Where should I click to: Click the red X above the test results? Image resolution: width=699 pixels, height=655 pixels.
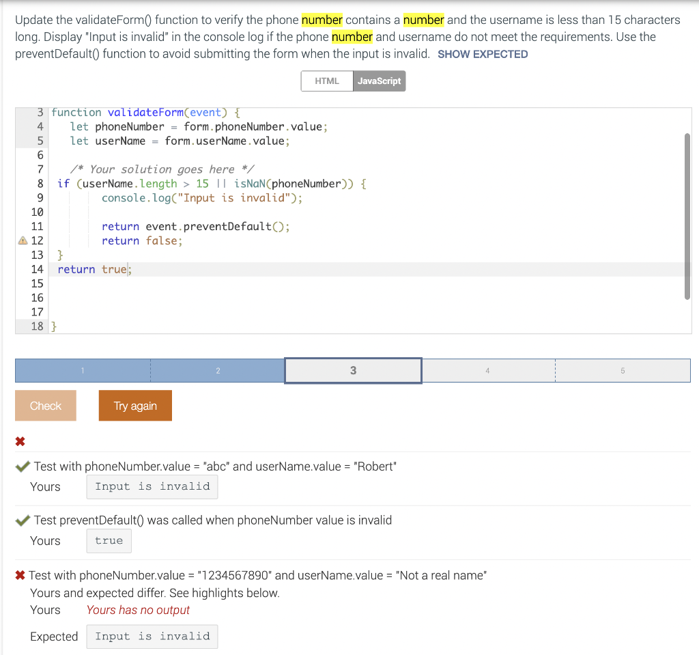(x=20, y=440)
